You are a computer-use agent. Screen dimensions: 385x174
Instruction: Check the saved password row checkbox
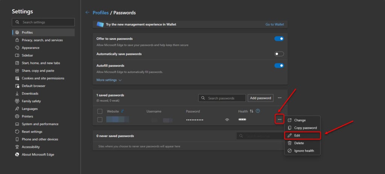point(100,120)
